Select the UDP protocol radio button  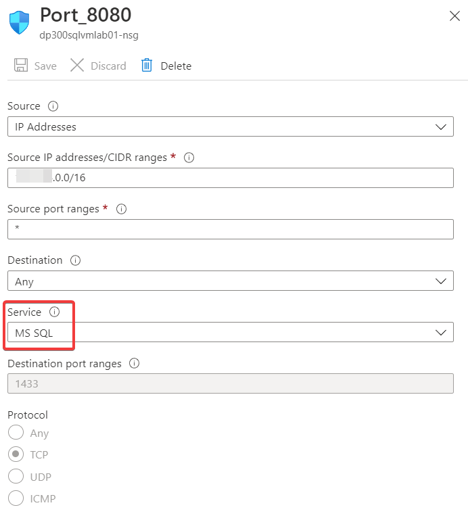click(16, 477)
